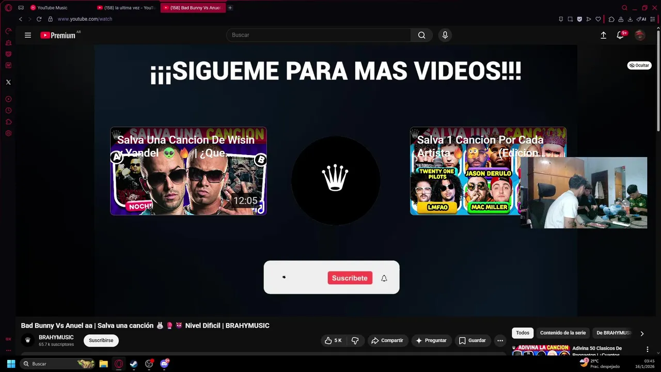Viewport: 661px width, 372px height.
Task: Click the red Suscribete overlay button
Action: click(x=350, y=278)
